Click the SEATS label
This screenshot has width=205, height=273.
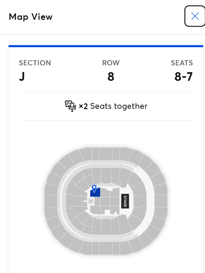coord(182,63)
